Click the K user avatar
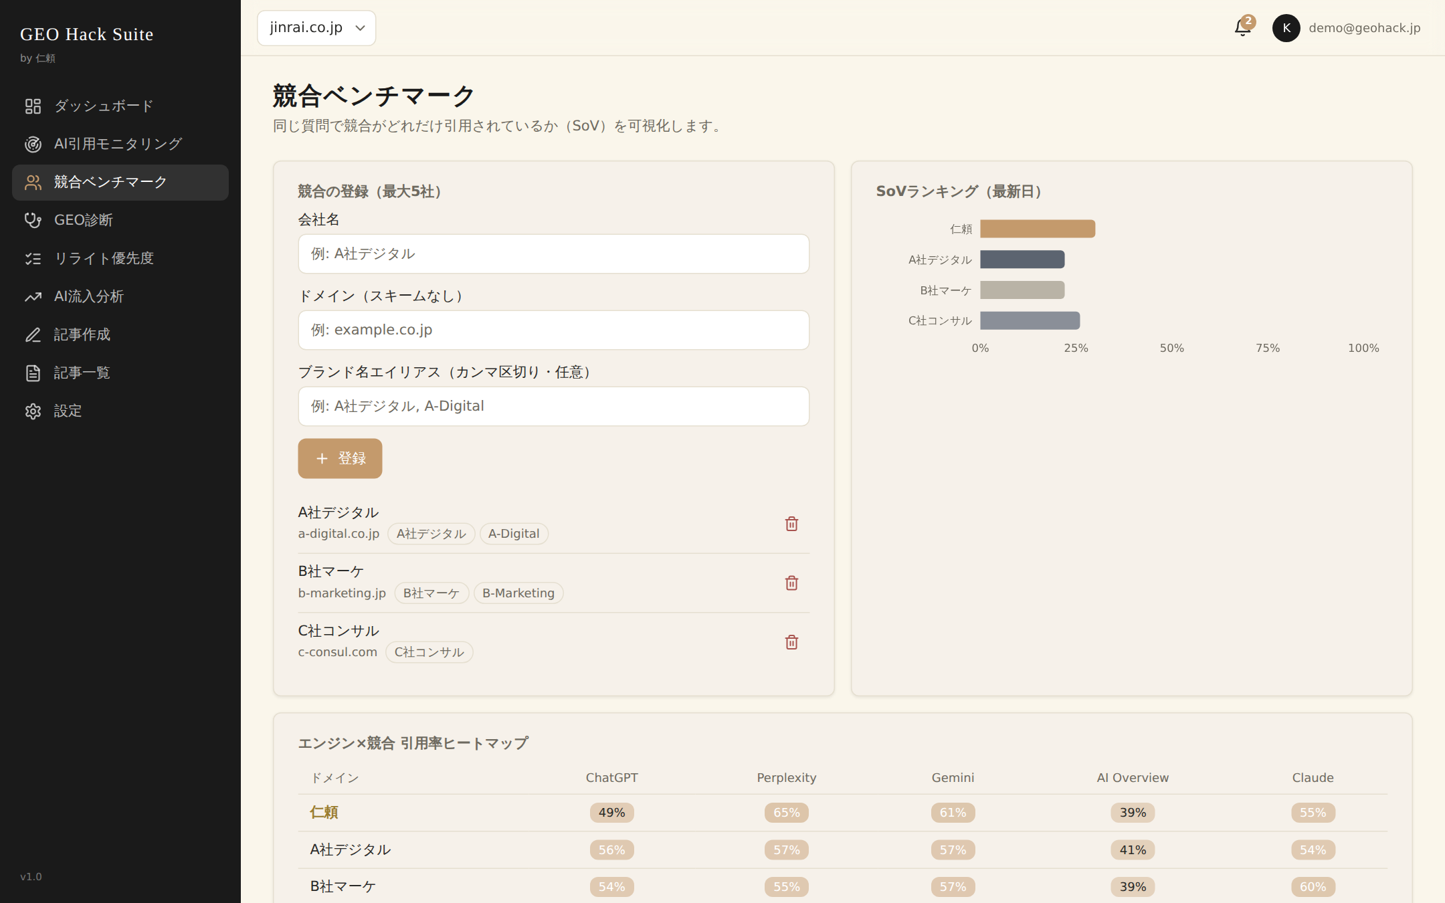Viewport: 1445px width, 903px height. click(1286, 28)
